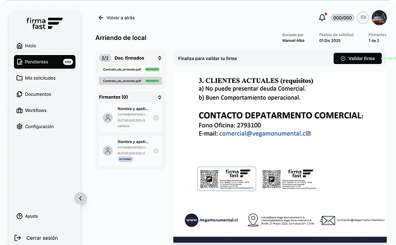Click the check icon on the EMPRESA signer
396x245 pixels.
[x=156, y=118]
